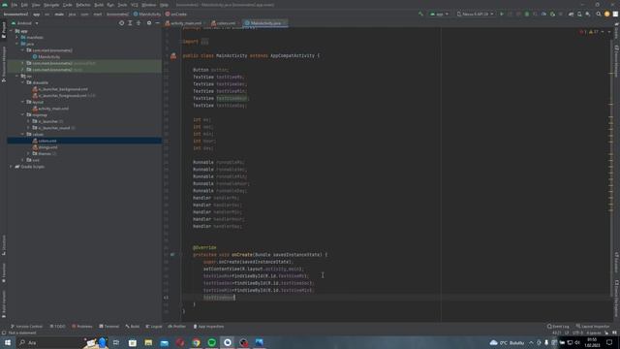Click the class gutter icon beside MainActivity
The width and height of the screenshot is (620, 349).
coord(173,56)
